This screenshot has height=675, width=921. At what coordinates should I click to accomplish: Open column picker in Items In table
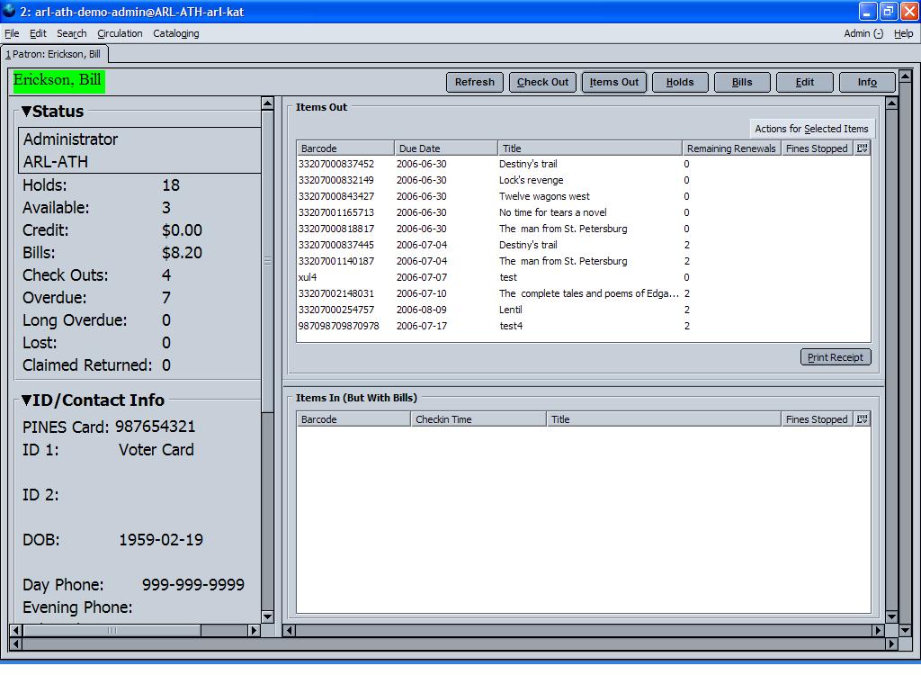click(x=863, y=419)
